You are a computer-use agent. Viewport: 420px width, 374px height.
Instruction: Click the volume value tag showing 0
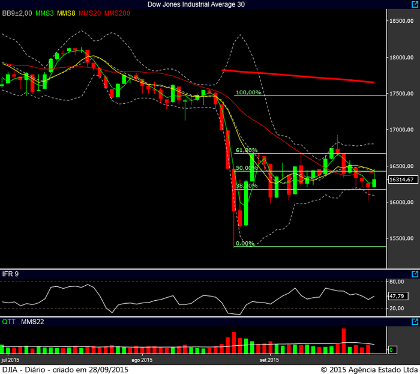392,349
